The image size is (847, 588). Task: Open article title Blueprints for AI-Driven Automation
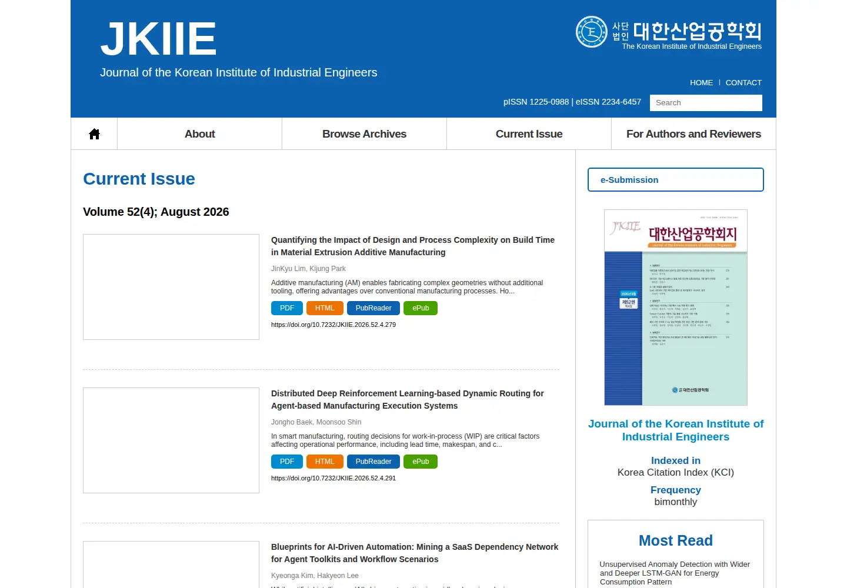(415, 553)
